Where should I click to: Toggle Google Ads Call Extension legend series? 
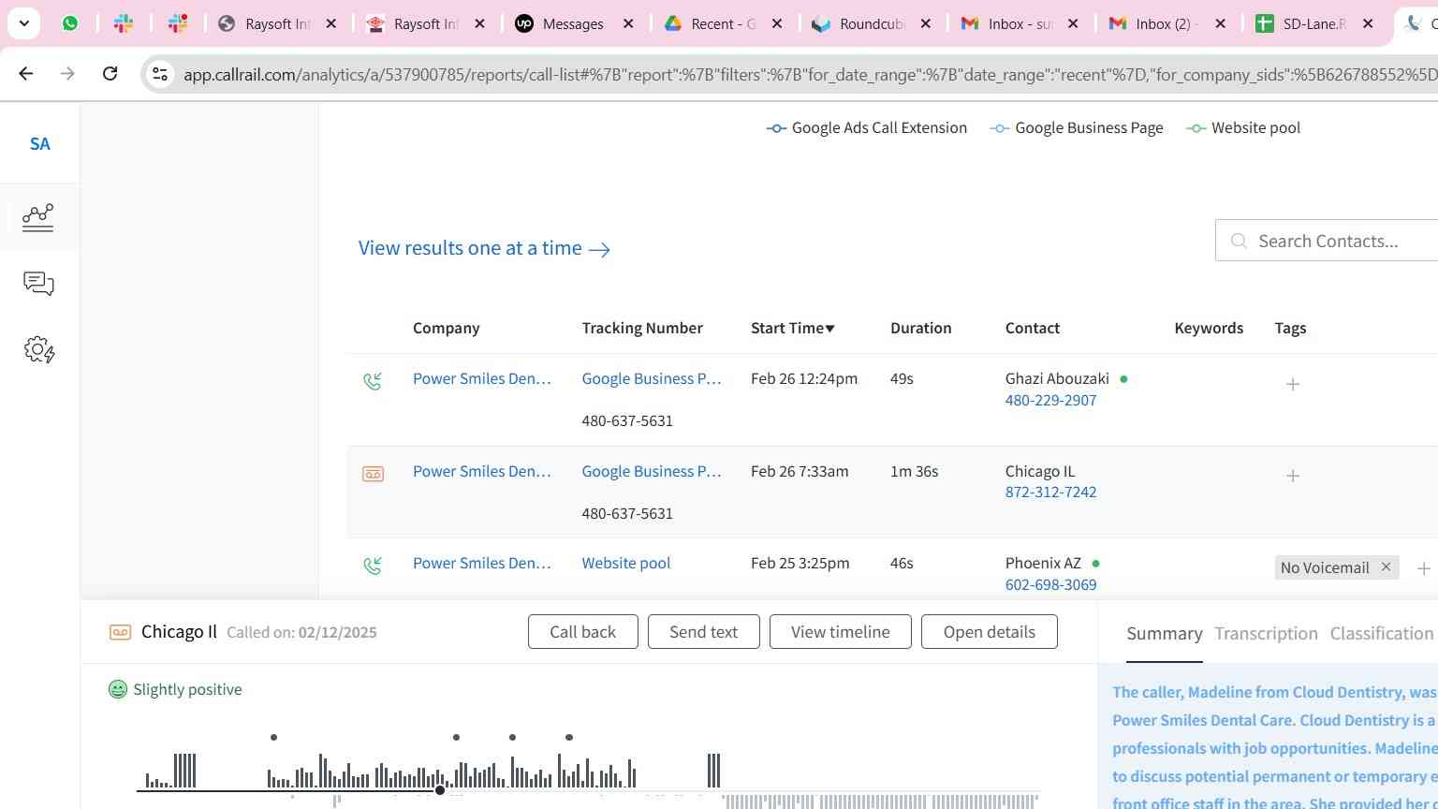867,128
